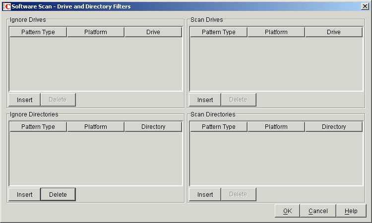This screenshot has height=223, width=372.
Task: Click the application icon in the title bar
Action: pos(6,6)
